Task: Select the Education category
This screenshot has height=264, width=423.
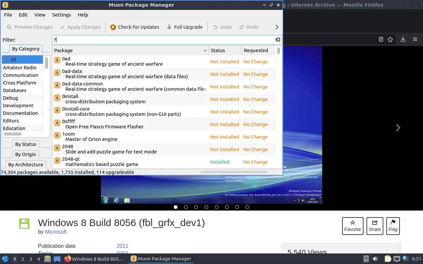Action: pyautogui.click(x=22, y=128)
